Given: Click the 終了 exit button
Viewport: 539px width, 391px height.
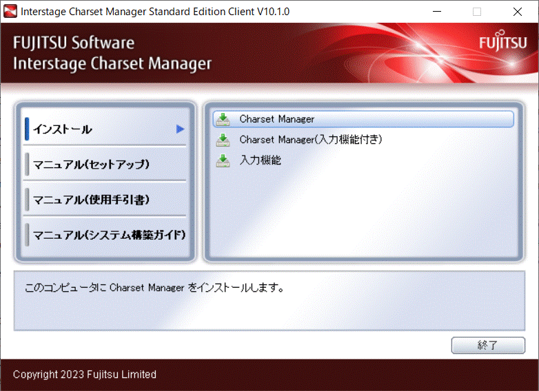Looking at the screenshot, I should click(x=488, y=345).
